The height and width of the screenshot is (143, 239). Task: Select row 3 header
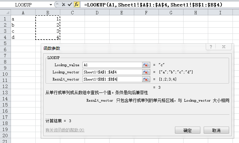(x=5, y=31)
